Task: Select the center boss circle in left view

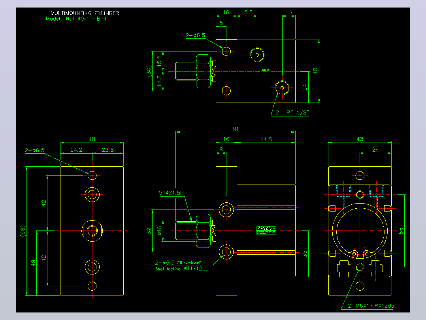Action: tap(92, 231)
